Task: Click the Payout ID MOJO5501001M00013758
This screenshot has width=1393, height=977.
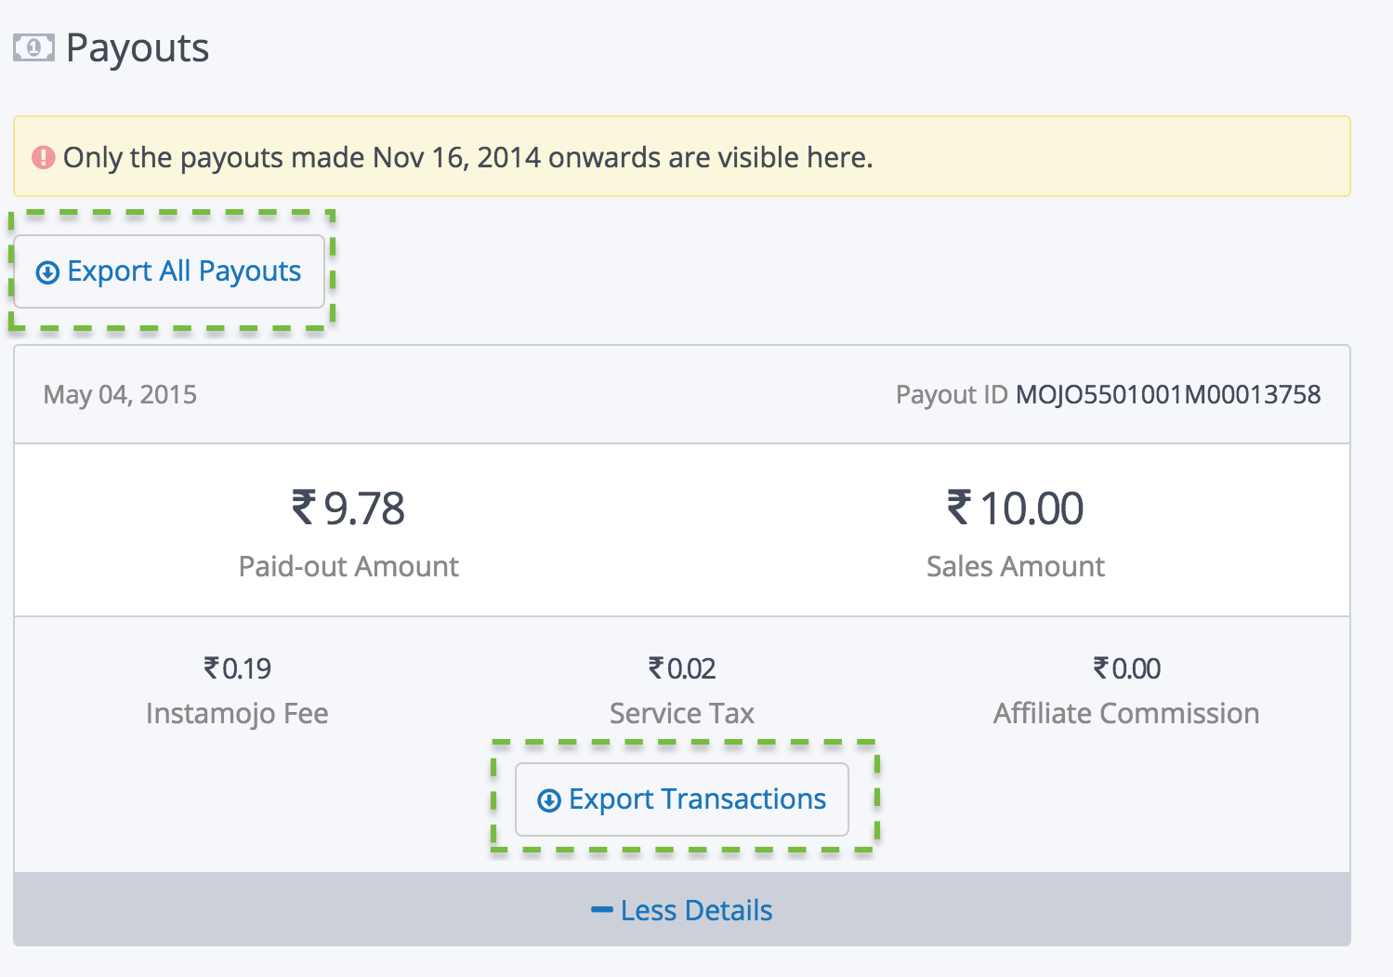Action: click(1167, 394)
